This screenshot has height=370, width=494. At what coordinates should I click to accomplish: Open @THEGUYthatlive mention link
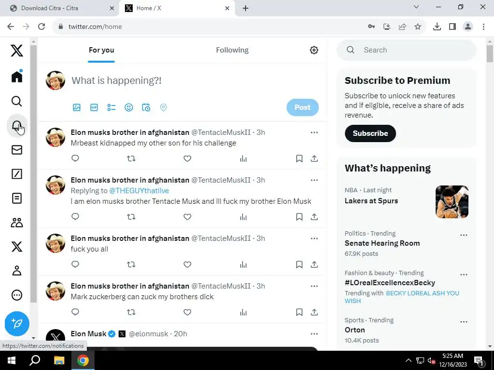tap(139, 191)
